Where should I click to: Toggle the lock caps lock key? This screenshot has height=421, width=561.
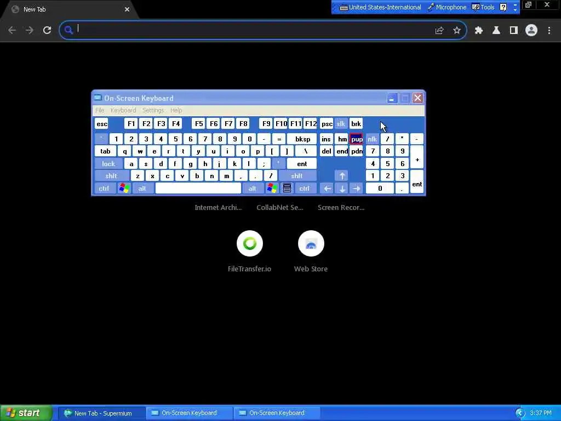tap(108, 164)
